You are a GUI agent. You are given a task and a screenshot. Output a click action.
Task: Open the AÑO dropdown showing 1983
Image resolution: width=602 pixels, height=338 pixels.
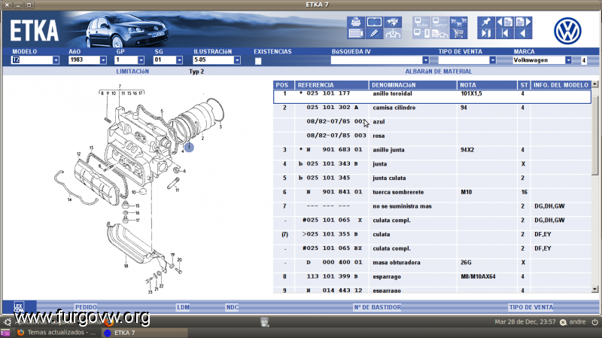click(x=103, y=60)
